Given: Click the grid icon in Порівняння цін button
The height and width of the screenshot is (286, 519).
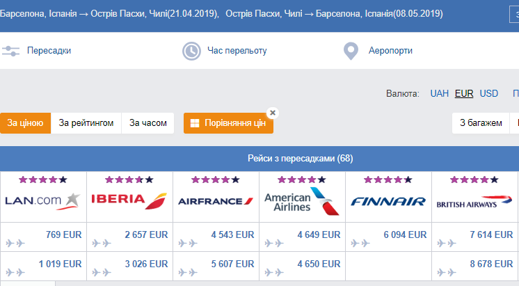Looking at the screenshot, I should coord(195,123).
